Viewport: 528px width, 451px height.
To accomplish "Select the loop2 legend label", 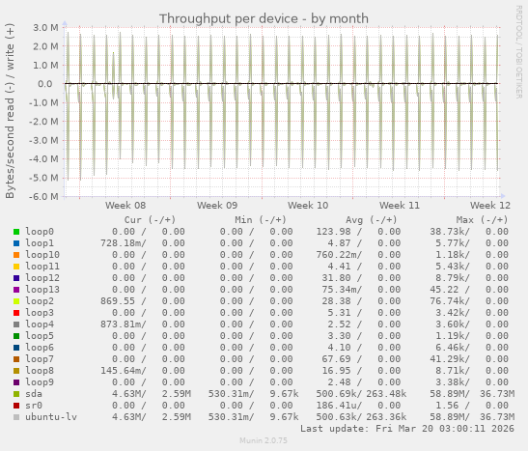I will (40, 301).
